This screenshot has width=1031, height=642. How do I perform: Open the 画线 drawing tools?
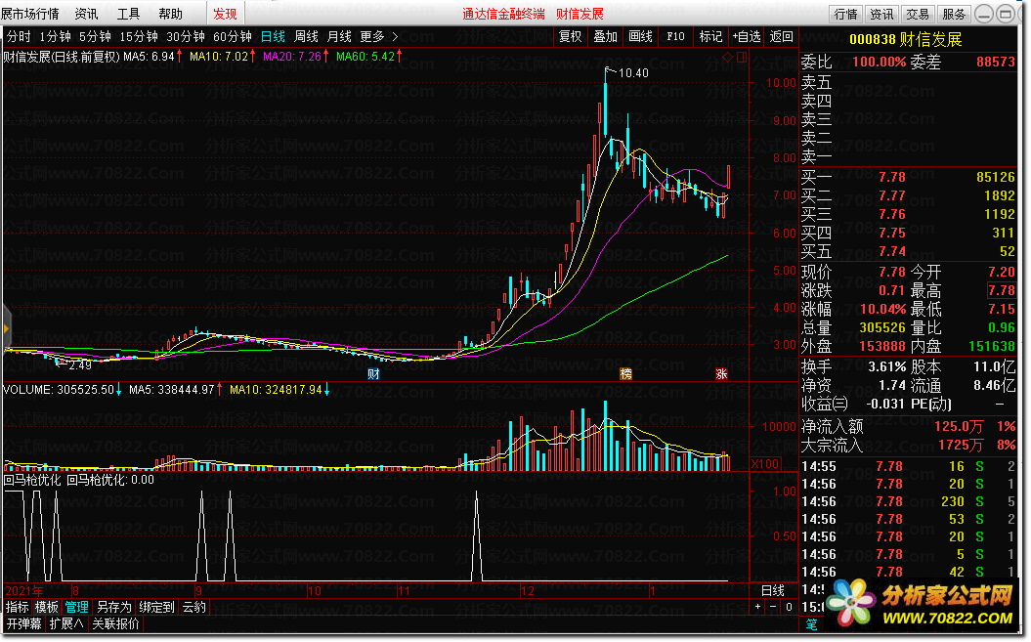point(640,37)
